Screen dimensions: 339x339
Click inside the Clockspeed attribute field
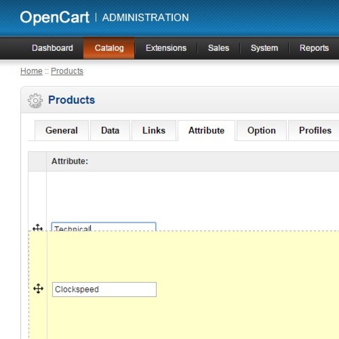(104, 289)
